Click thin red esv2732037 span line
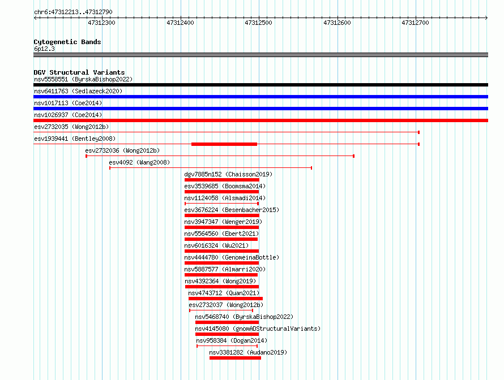Viewport: 504px width, 380px height. 221,310
